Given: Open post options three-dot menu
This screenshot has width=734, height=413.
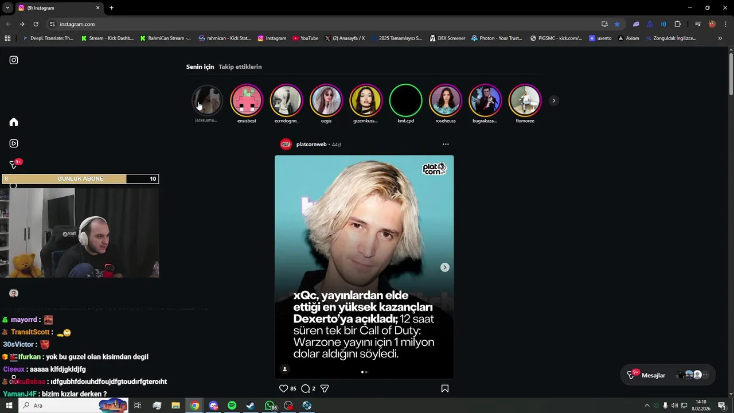Looking at the screenshot, I should point(446,145).
